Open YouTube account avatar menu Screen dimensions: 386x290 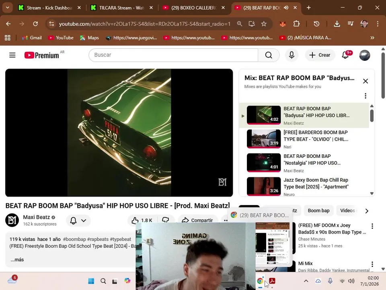tap(365, 55)
